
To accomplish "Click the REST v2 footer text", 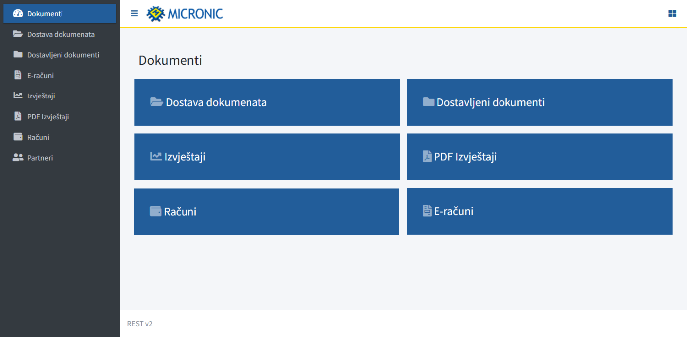I will coord(140,324).
